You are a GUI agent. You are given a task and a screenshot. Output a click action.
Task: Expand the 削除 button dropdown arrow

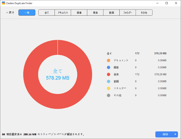(175, 134)
